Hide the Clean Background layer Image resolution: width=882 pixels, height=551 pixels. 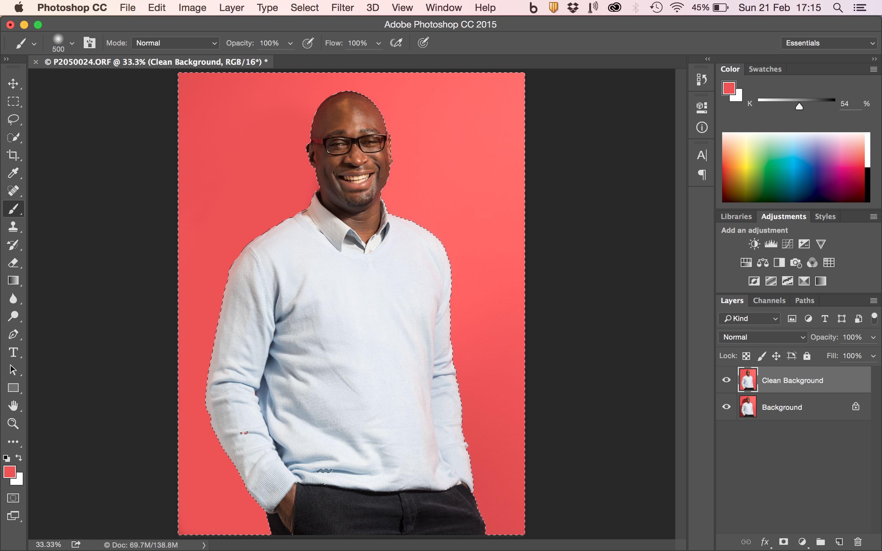(x=726, y=380)
